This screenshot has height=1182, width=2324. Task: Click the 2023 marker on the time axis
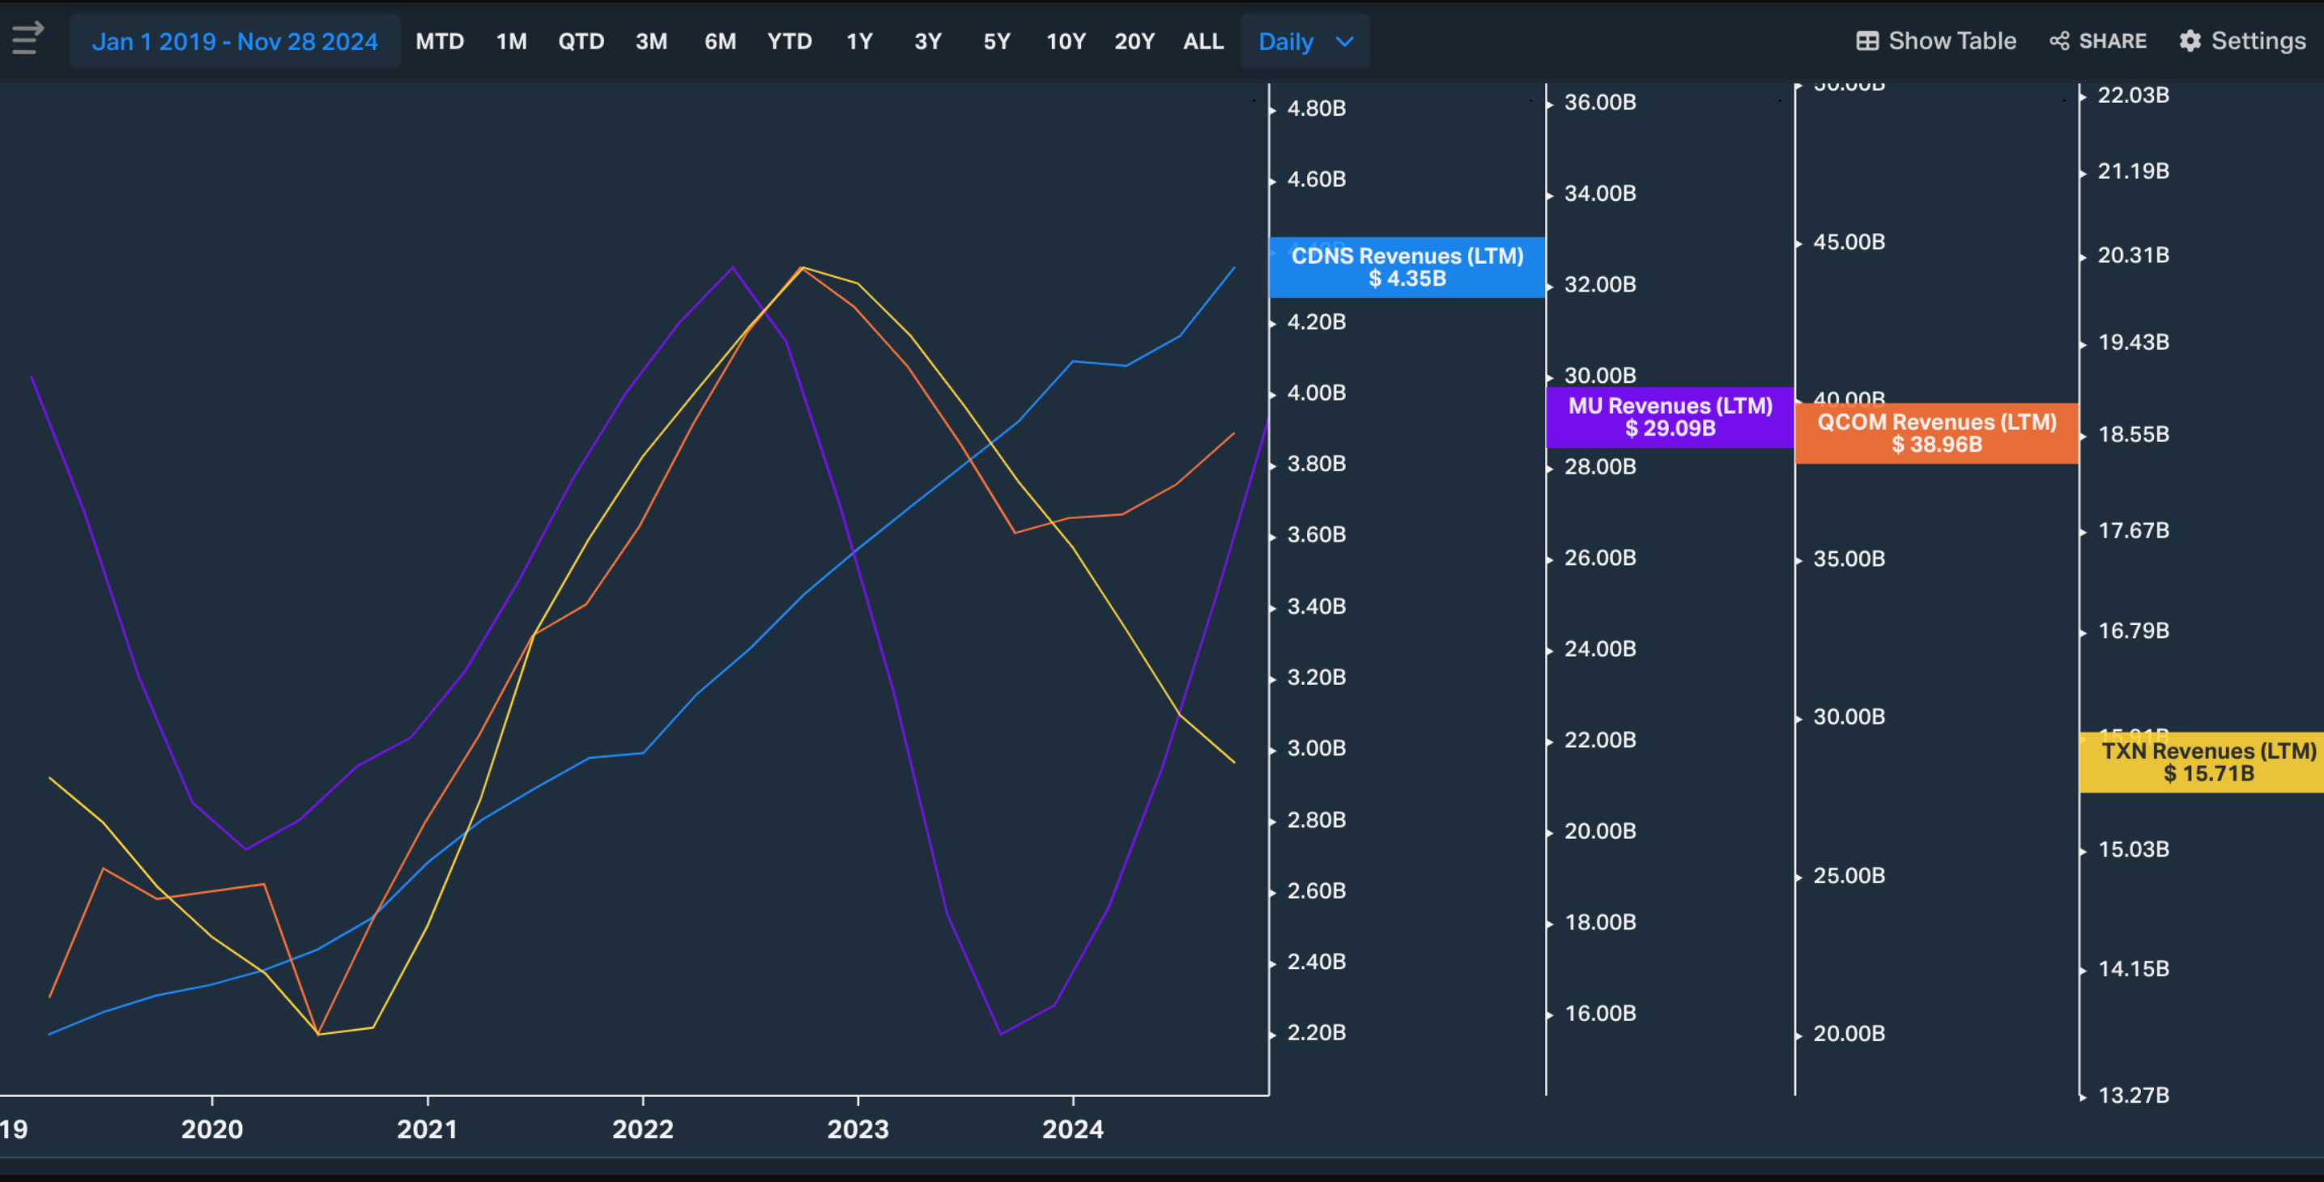(x=858, y=1128)
